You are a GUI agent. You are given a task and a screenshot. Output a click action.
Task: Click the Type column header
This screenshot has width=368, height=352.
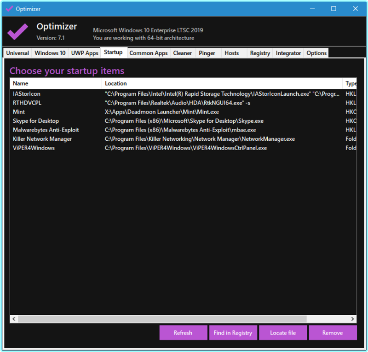coord(350,83)
